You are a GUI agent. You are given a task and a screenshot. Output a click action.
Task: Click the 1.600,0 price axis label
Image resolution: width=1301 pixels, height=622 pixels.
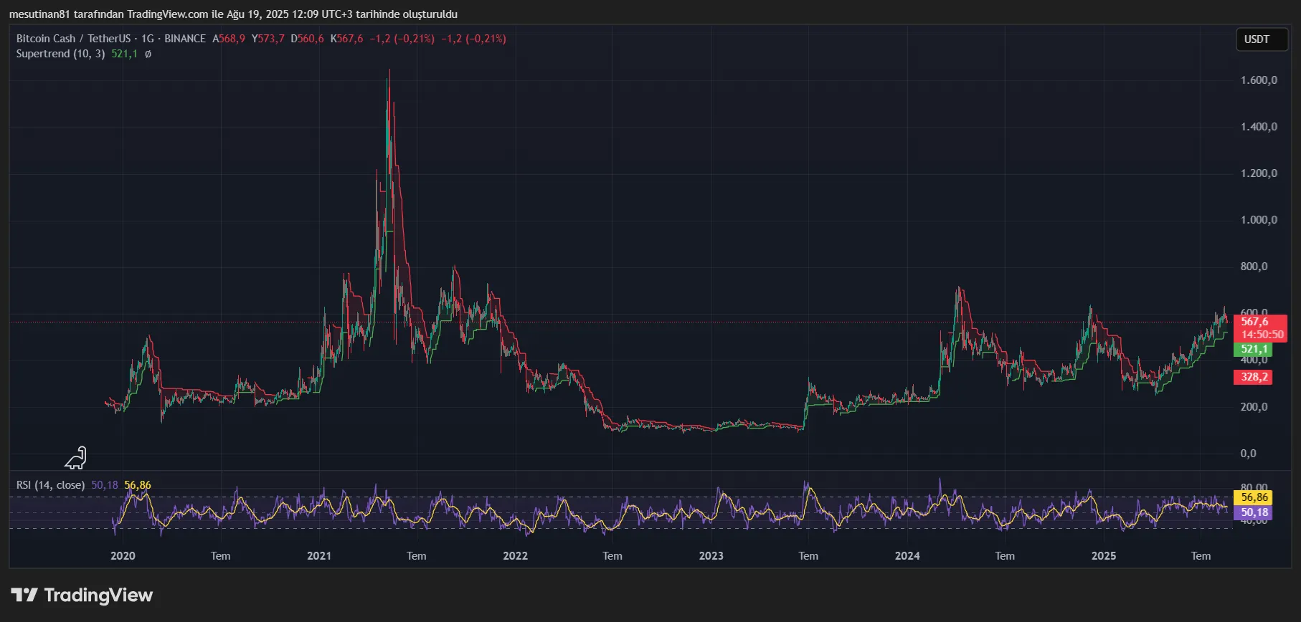coord(1259,80)
